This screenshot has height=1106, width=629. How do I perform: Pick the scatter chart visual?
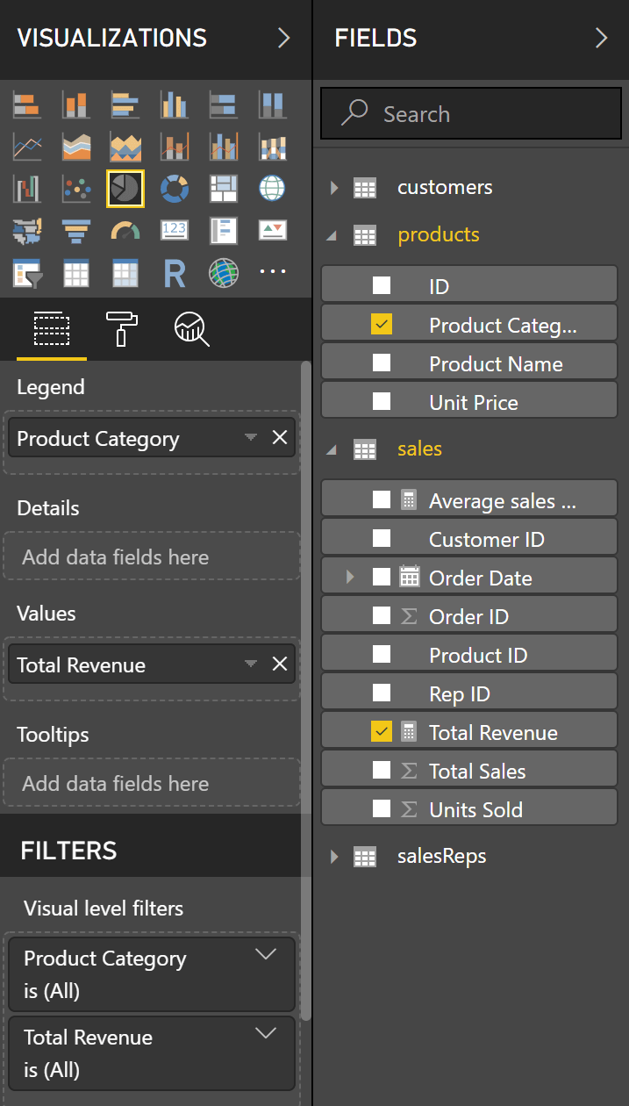click(76, 189)
